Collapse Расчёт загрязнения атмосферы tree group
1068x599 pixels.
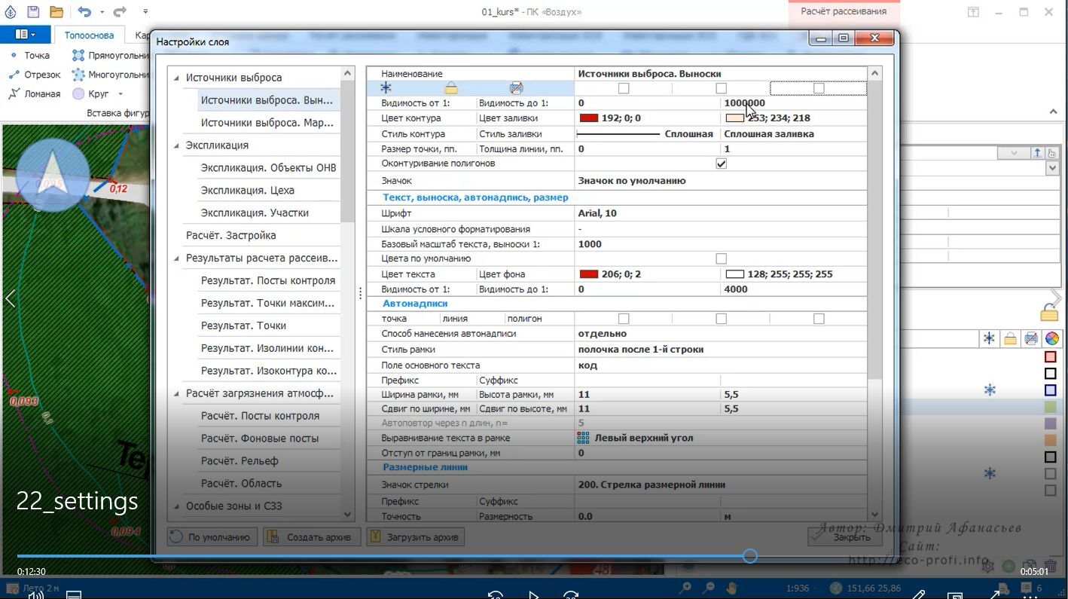[177, 393]
